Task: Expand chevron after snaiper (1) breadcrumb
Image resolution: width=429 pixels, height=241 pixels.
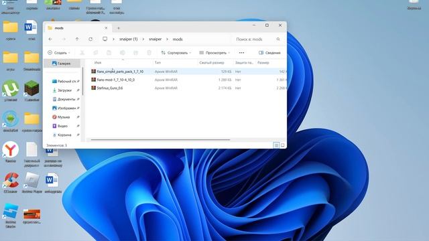Action: (143, 39)
